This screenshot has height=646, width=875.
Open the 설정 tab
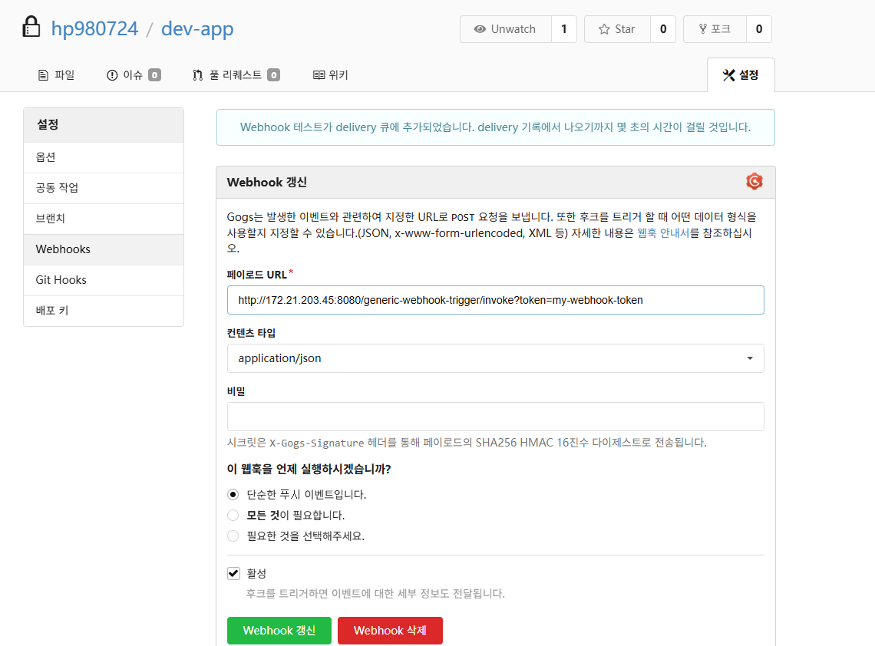click(x=741, y=74)
